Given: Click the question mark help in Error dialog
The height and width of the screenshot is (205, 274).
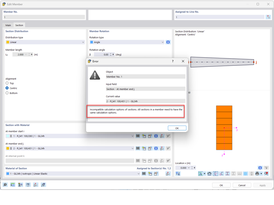Looking at the screenshot, I should (x=173, y=61).
